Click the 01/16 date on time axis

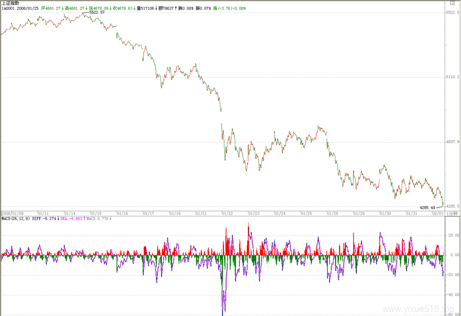122,214
